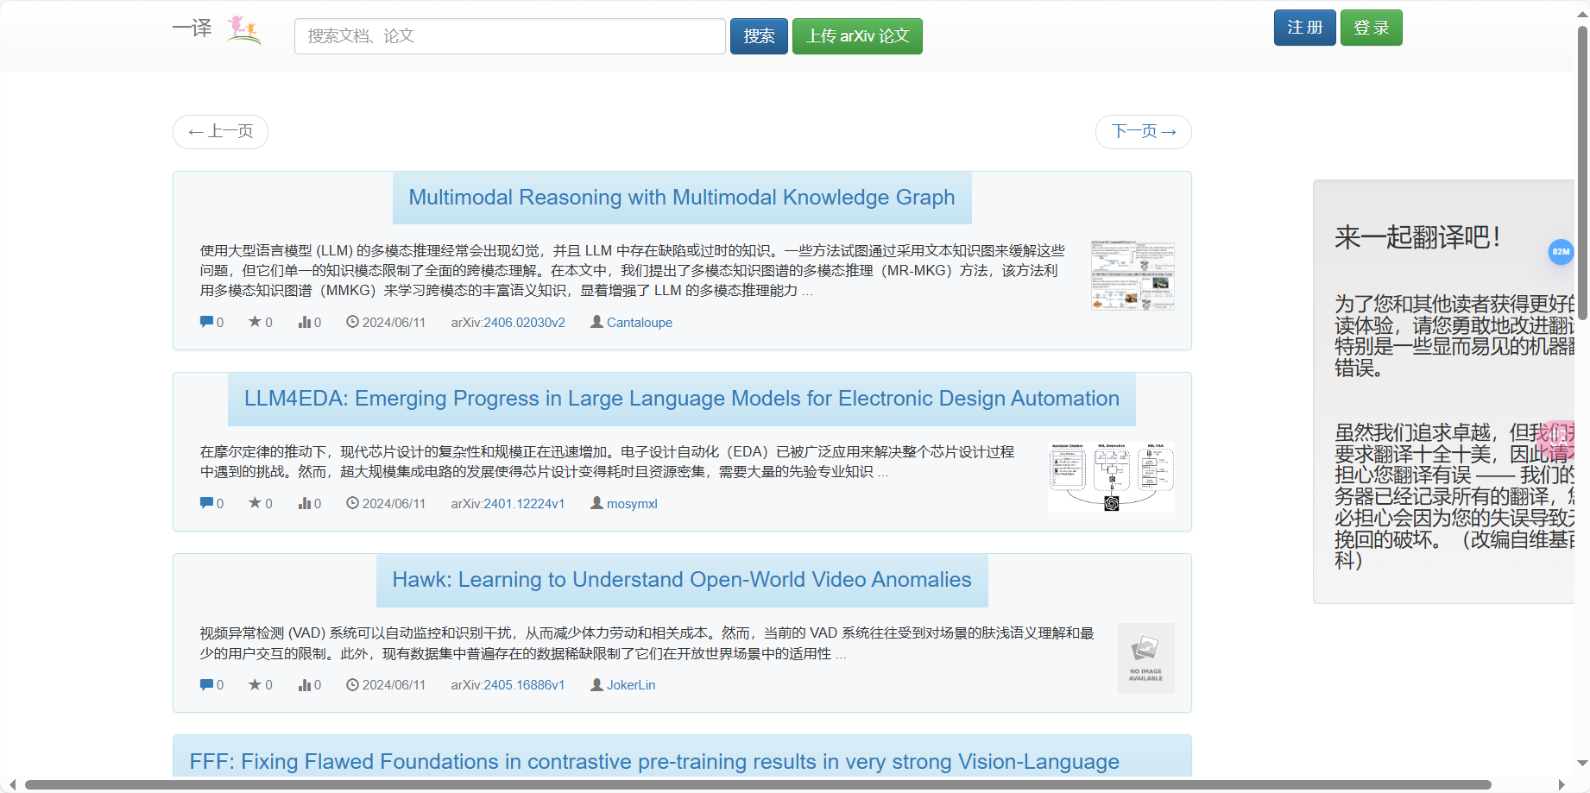Screen dimensions: 1590x793
Task: Click the Multimodal Reasoning paper thumbnail
Action: click(x=1132, y=275)
